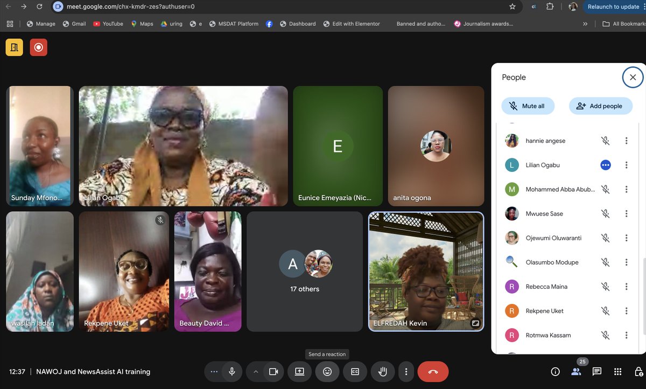Reload the page with refresh icon
The height and width of the screenshot is (389, 646).
click(x=40, y=6)
